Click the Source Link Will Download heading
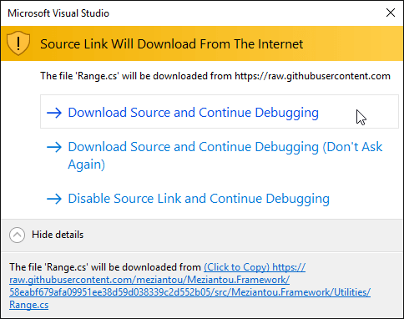404x319 pixels. 172,44
